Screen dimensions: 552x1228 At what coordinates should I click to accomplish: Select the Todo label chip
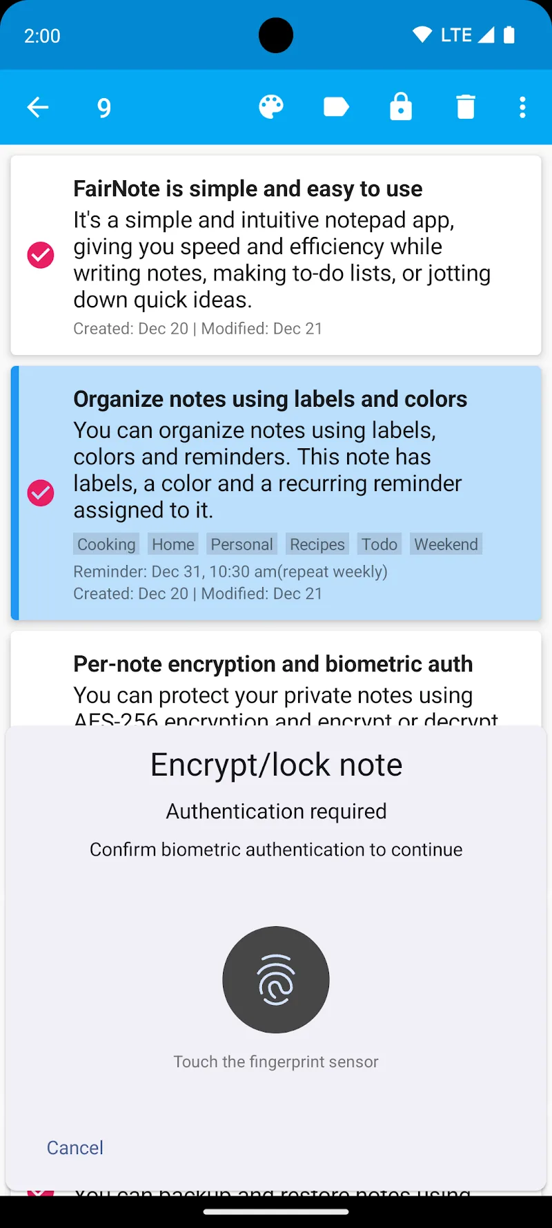[x=379, y=544]
